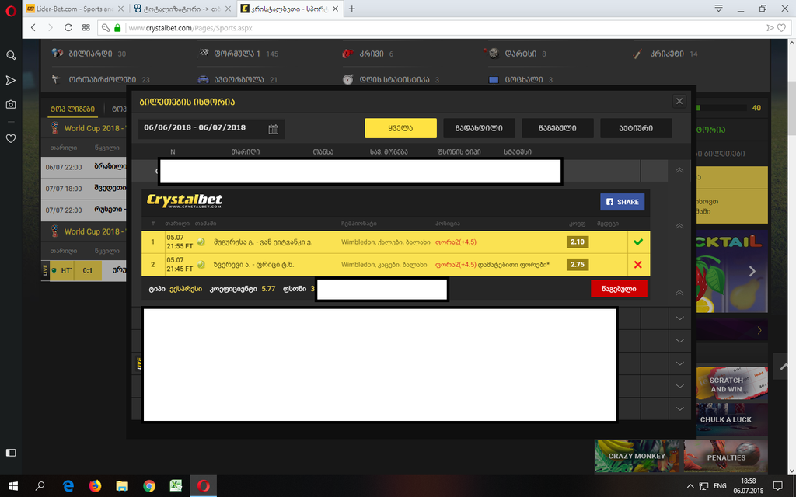Screen dimensions: 796x497
Task: Open Opera sidebar search icon
Action: pyautogui.click(x=11, y=55)
